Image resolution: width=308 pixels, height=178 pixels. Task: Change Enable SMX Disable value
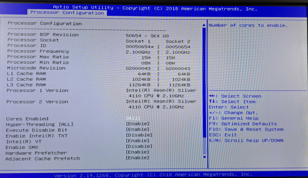point(139,146)
